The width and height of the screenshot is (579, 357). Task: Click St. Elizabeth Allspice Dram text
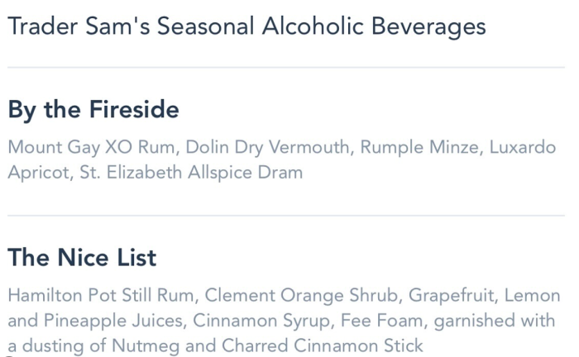(x=191, y=173)
